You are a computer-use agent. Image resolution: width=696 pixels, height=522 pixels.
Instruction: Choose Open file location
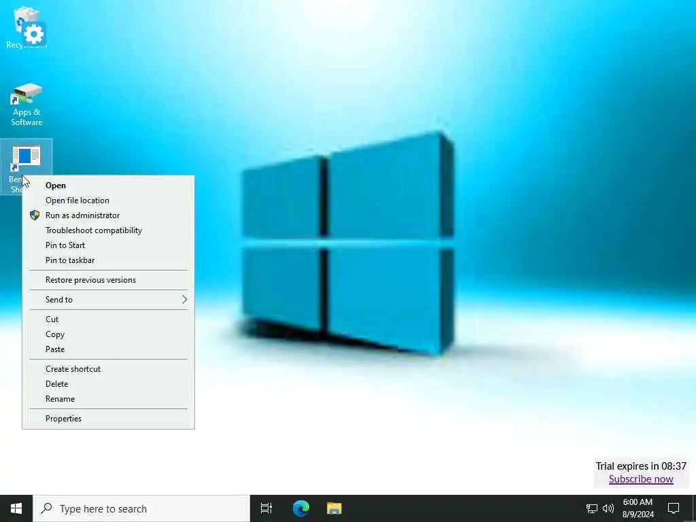pyautogui.click(x=108, y=201)
